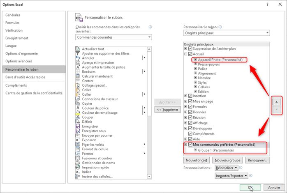This screenshot has height=193, width=287.
Task: Select the Impression rapide printer icon
Action: coord(78,167)
